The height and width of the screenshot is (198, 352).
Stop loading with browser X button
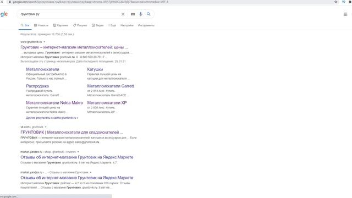2,2
